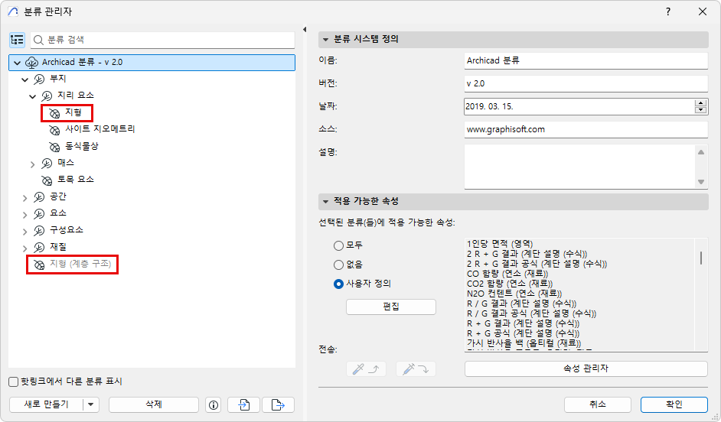Click the 분류 검색 search field
The height and width of the screenshot is (422, 721).
click(x=162, y=40)
